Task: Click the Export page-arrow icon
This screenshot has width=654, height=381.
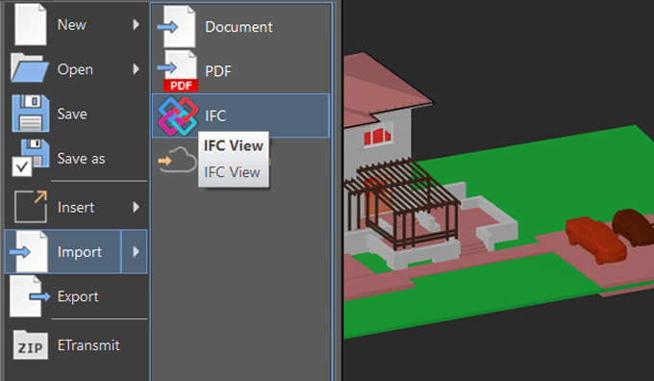Action: (x=30, y=296)
